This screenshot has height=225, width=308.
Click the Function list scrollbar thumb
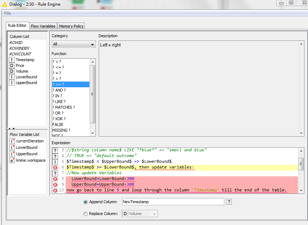pos(93,94)
